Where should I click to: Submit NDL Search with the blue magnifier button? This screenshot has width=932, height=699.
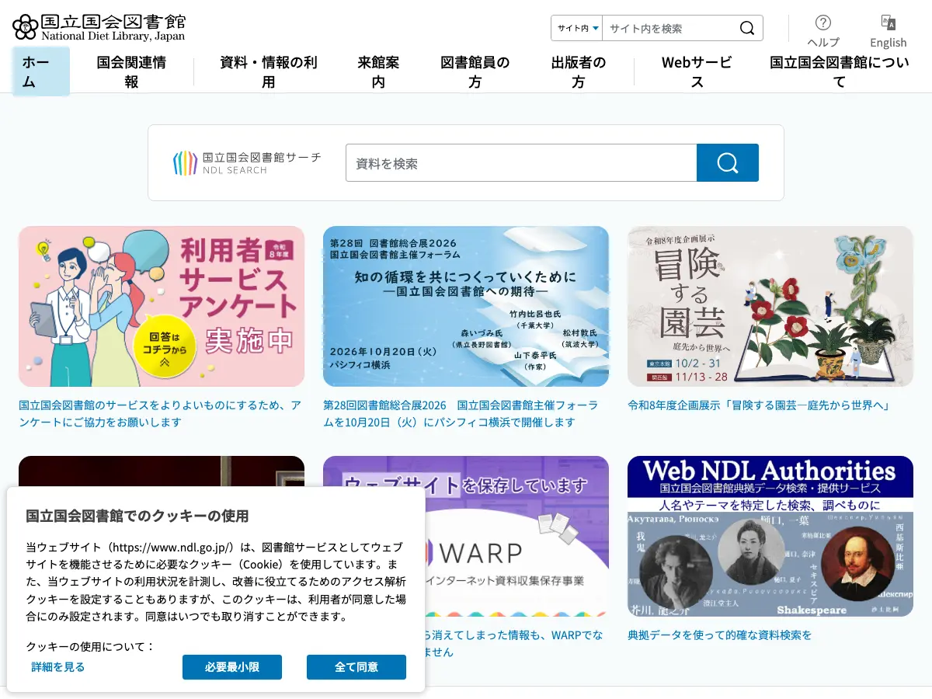[728, 163]
